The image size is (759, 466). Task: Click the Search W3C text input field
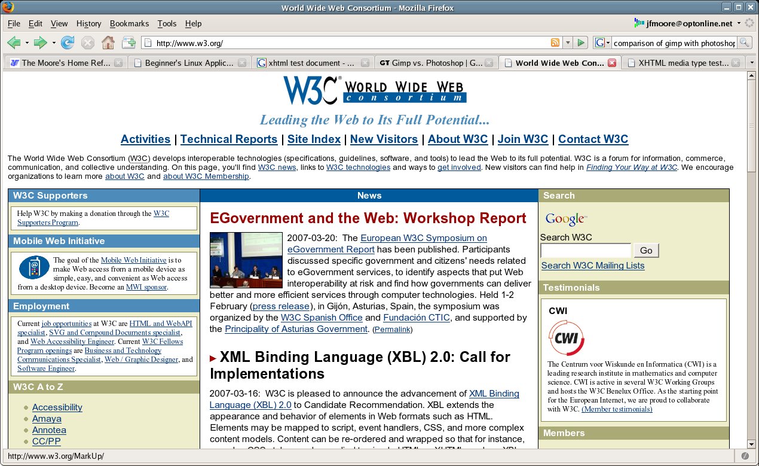585,250
